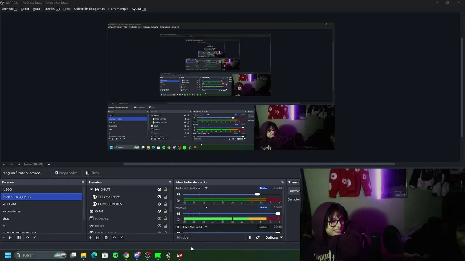The image size is (465, 261).
Task: Open Microsoft Edge from the taskbar
Action: tap(94, 255)
